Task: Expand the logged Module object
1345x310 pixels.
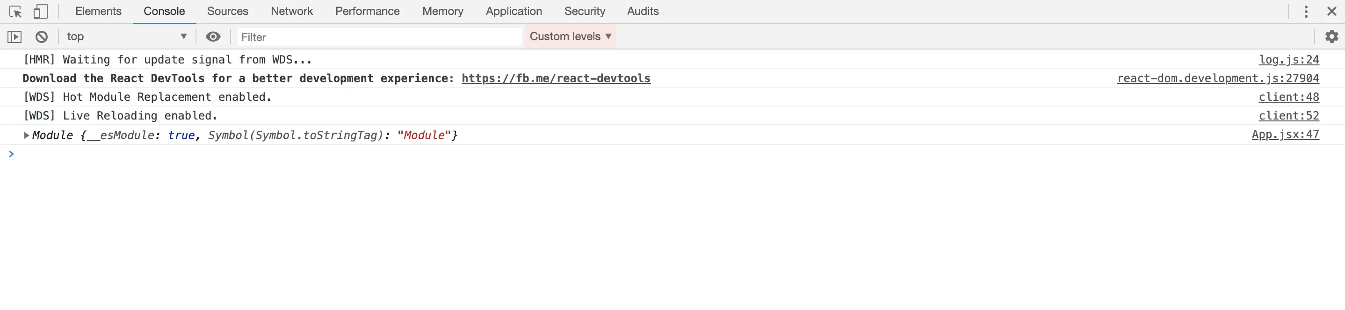Action: coord(26,135)
